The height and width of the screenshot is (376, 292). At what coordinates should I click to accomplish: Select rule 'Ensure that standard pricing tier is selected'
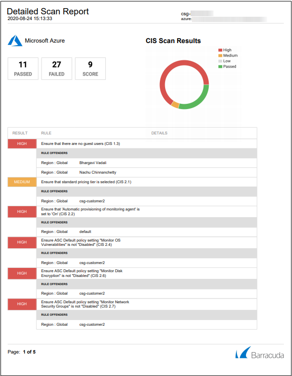[x=86, y=182]
